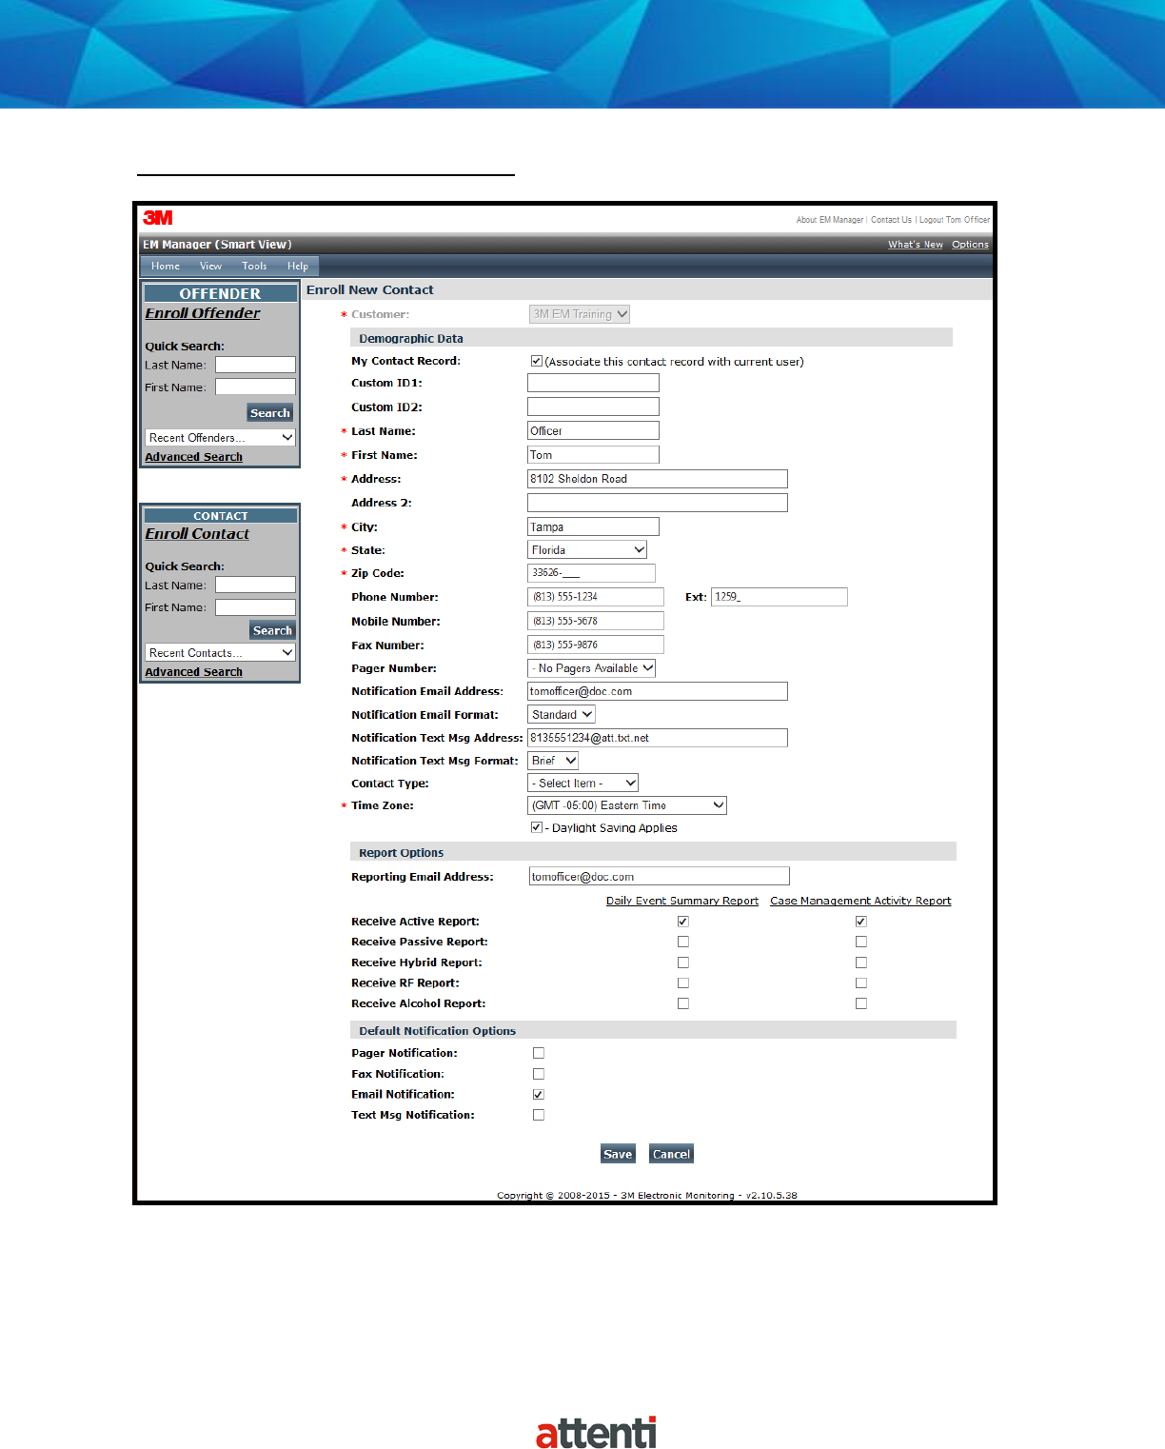The height and width of the screenshot is (1449, 1165).
Task: Open the Home menu
Action: tap(166, 267)
